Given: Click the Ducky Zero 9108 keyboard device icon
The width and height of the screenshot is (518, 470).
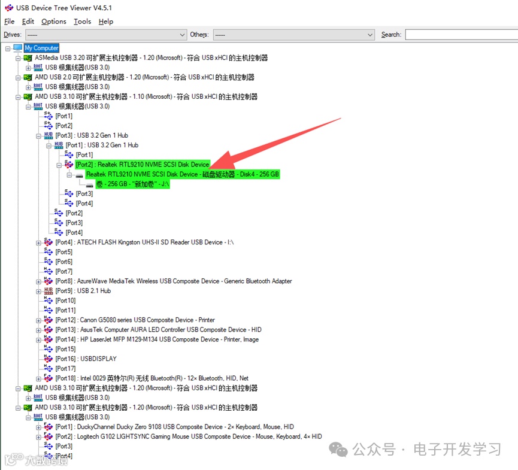Looking at the screenshot, I should [x=49, y=427].
